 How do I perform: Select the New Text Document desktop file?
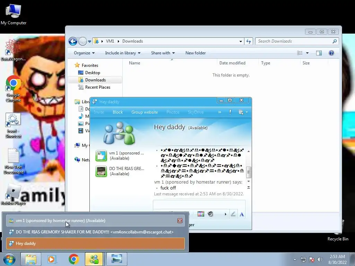(x=14, y=161)
